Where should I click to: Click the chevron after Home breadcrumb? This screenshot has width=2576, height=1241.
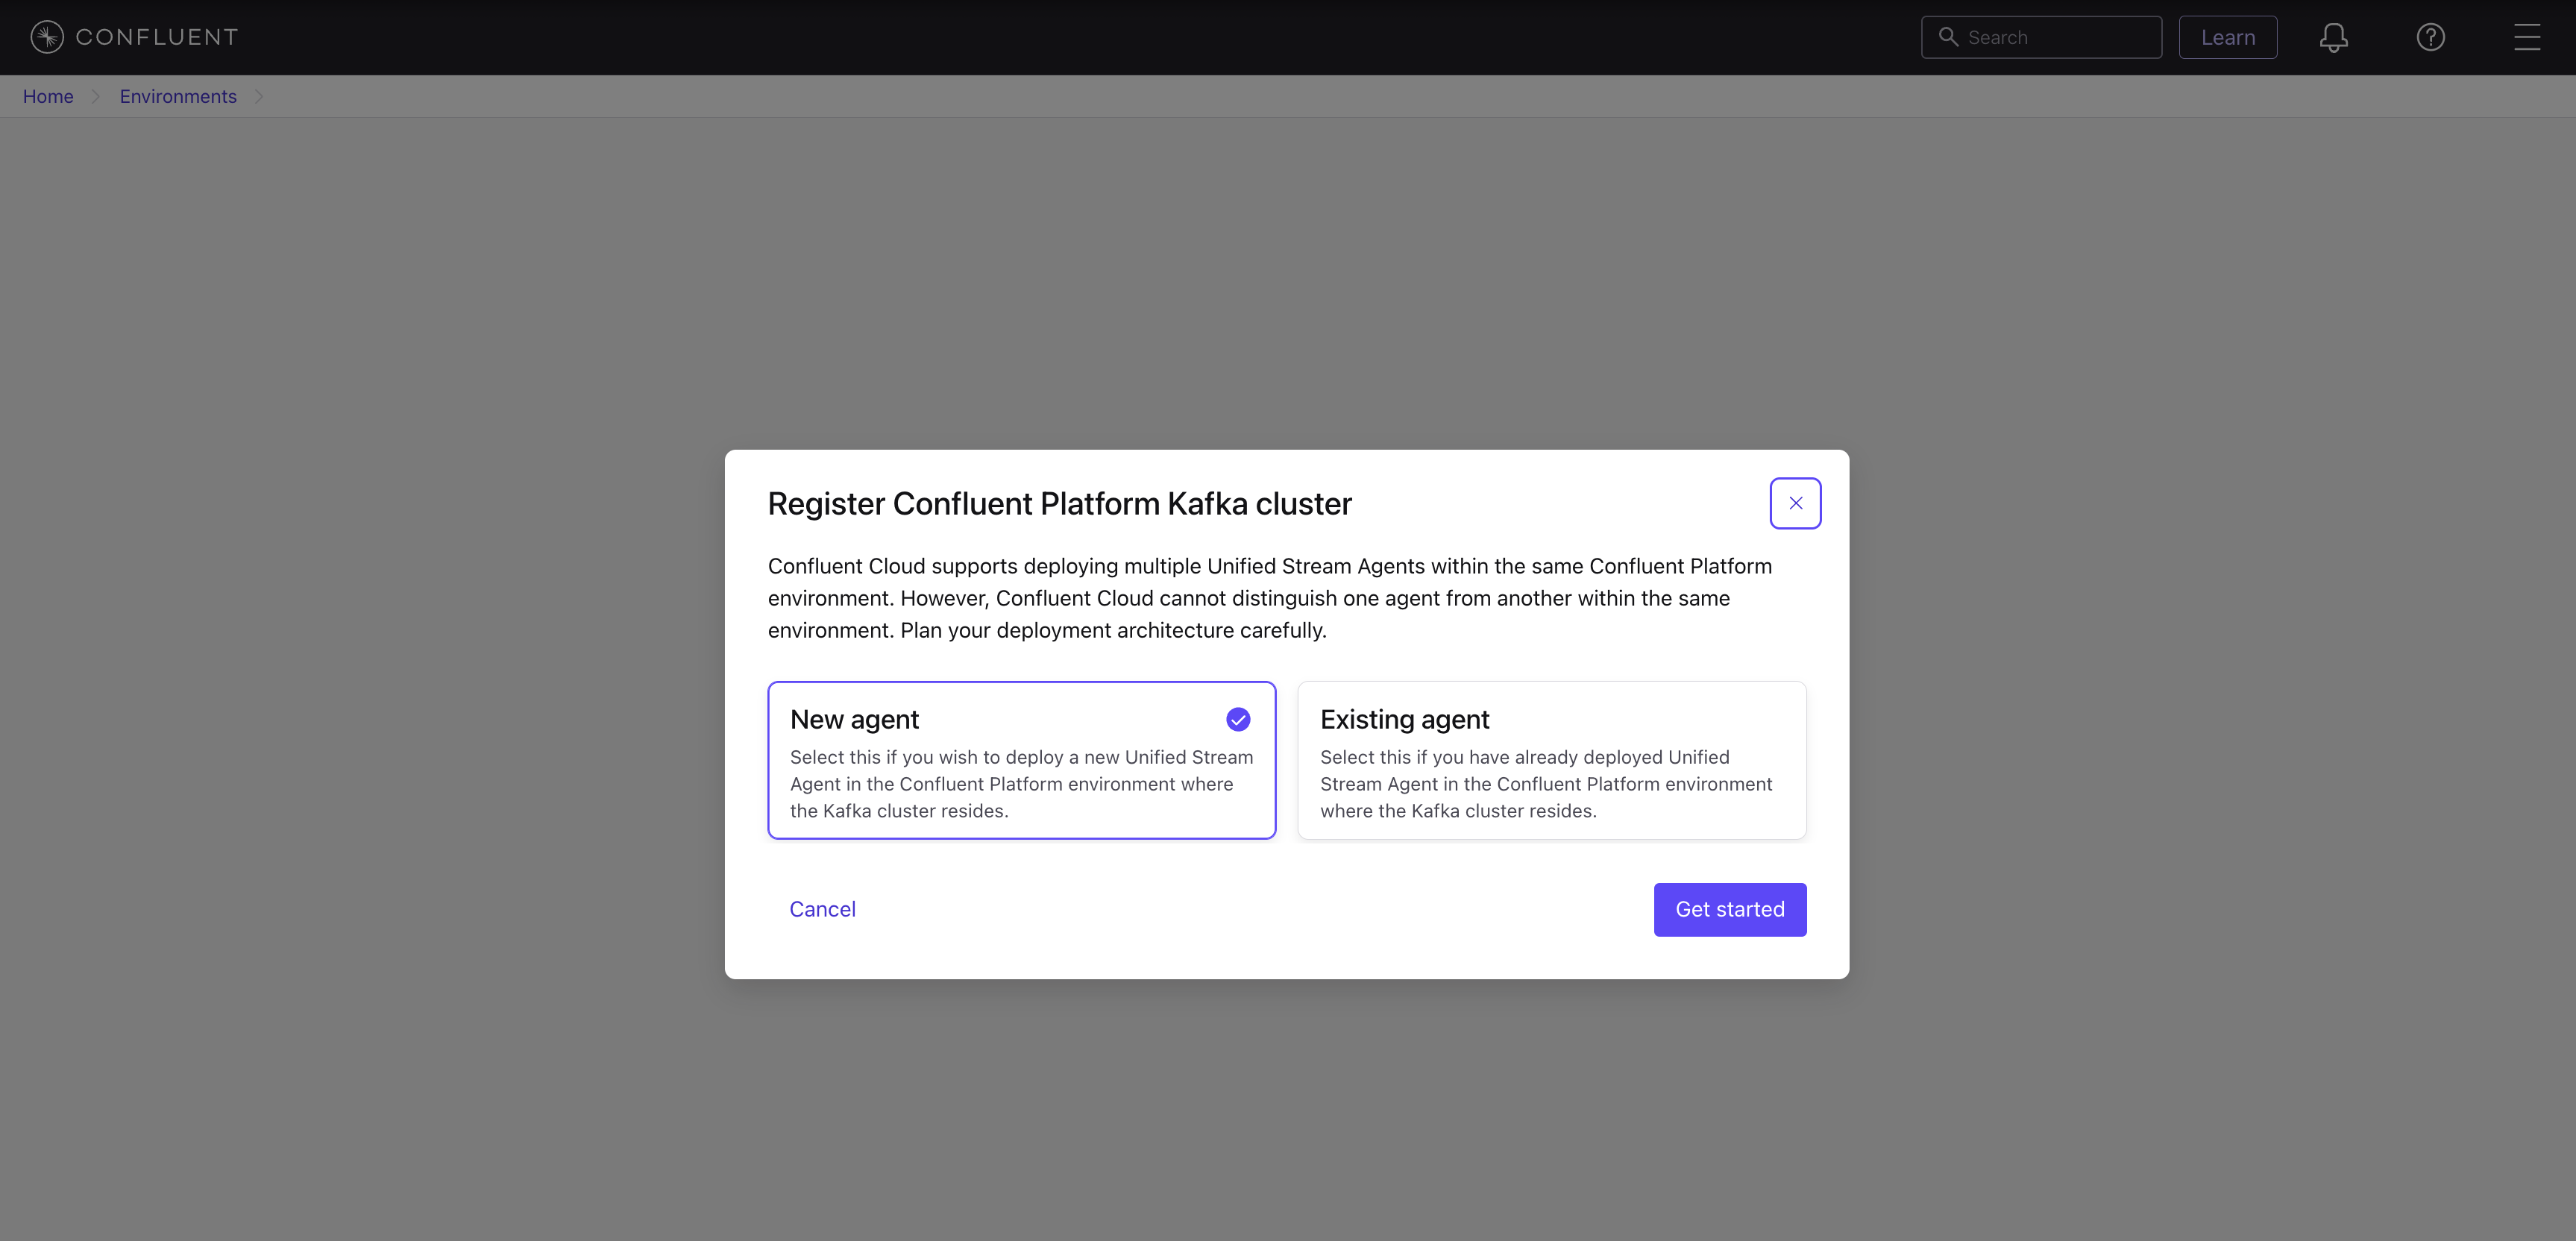96,96
